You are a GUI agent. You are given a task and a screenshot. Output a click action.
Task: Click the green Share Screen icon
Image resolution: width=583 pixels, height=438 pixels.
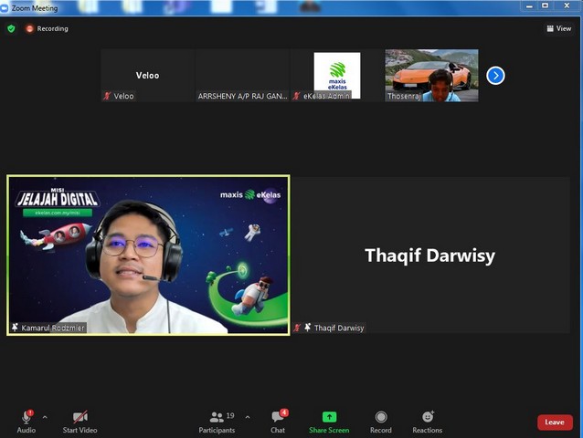329,417
